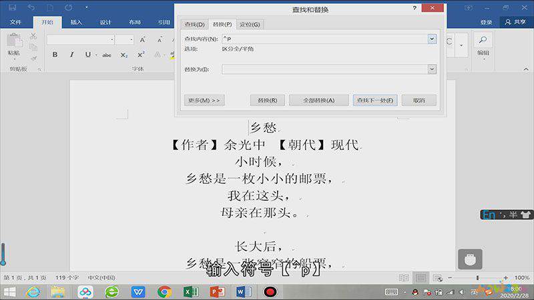
Task: Expand the 查找内容 history dropdown
Action: tap(432, 39)
